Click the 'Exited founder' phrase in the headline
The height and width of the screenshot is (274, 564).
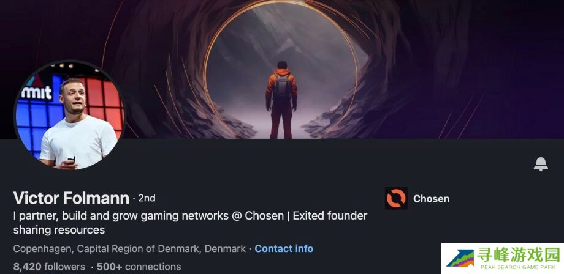(330, 216)
